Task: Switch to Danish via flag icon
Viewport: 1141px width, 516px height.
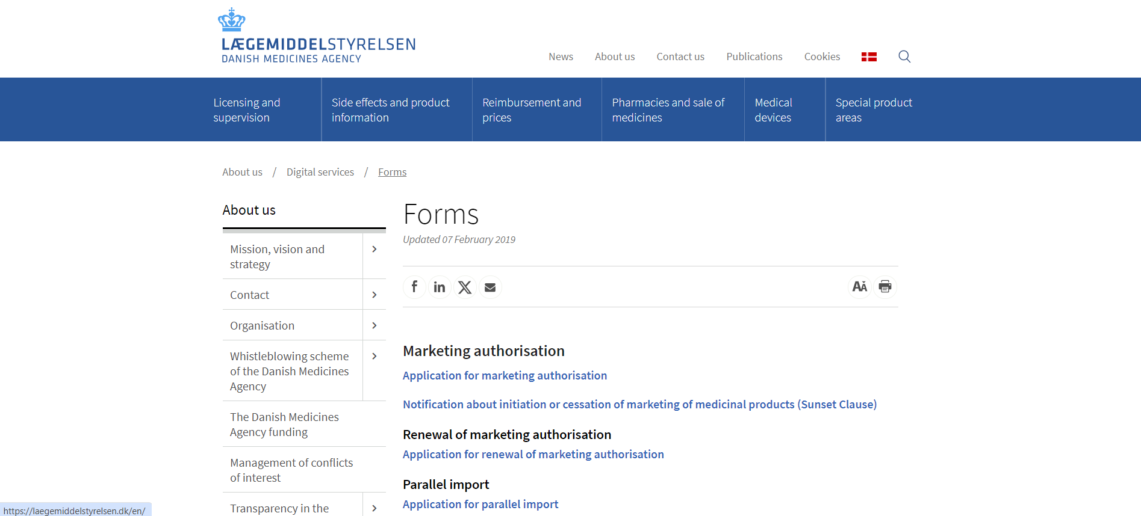Action: point(868,57)
